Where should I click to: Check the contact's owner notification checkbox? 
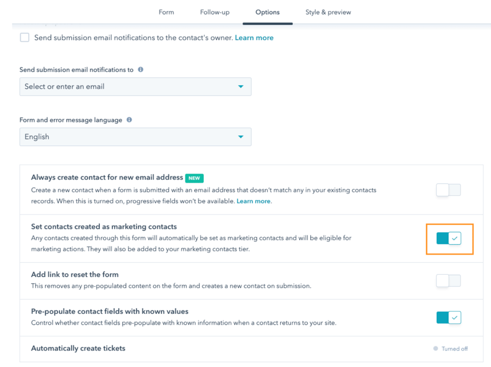24,37
